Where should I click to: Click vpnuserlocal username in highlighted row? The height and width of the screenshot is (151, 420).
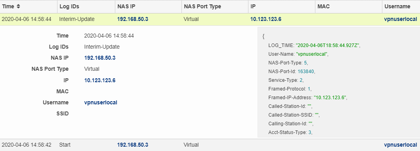coord(401,19)
